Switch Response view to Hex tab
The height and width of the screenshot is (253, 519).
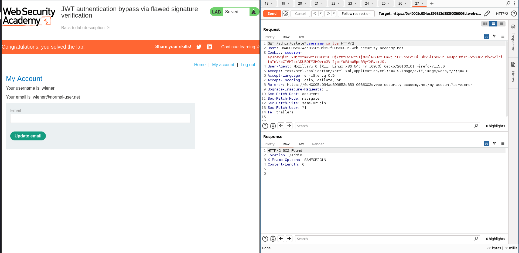(x=301, y=144)
